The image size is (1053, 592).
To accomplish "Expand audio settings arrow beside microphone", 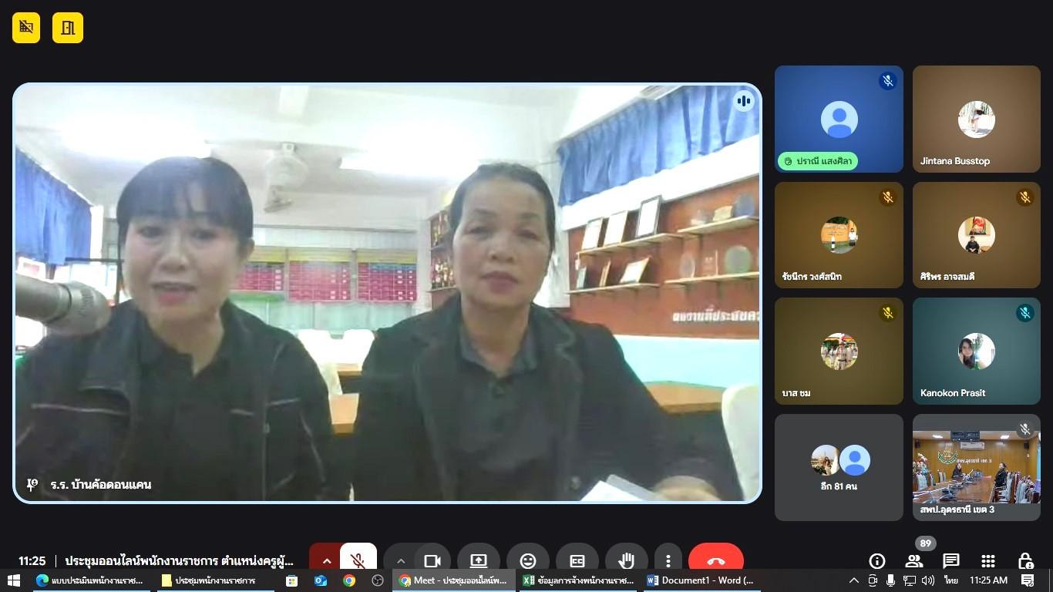I will (x=326, y=560).
